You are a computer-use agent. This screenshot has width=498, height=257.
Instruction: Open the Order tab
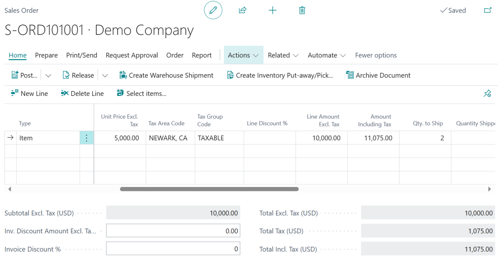click(175, 55)
